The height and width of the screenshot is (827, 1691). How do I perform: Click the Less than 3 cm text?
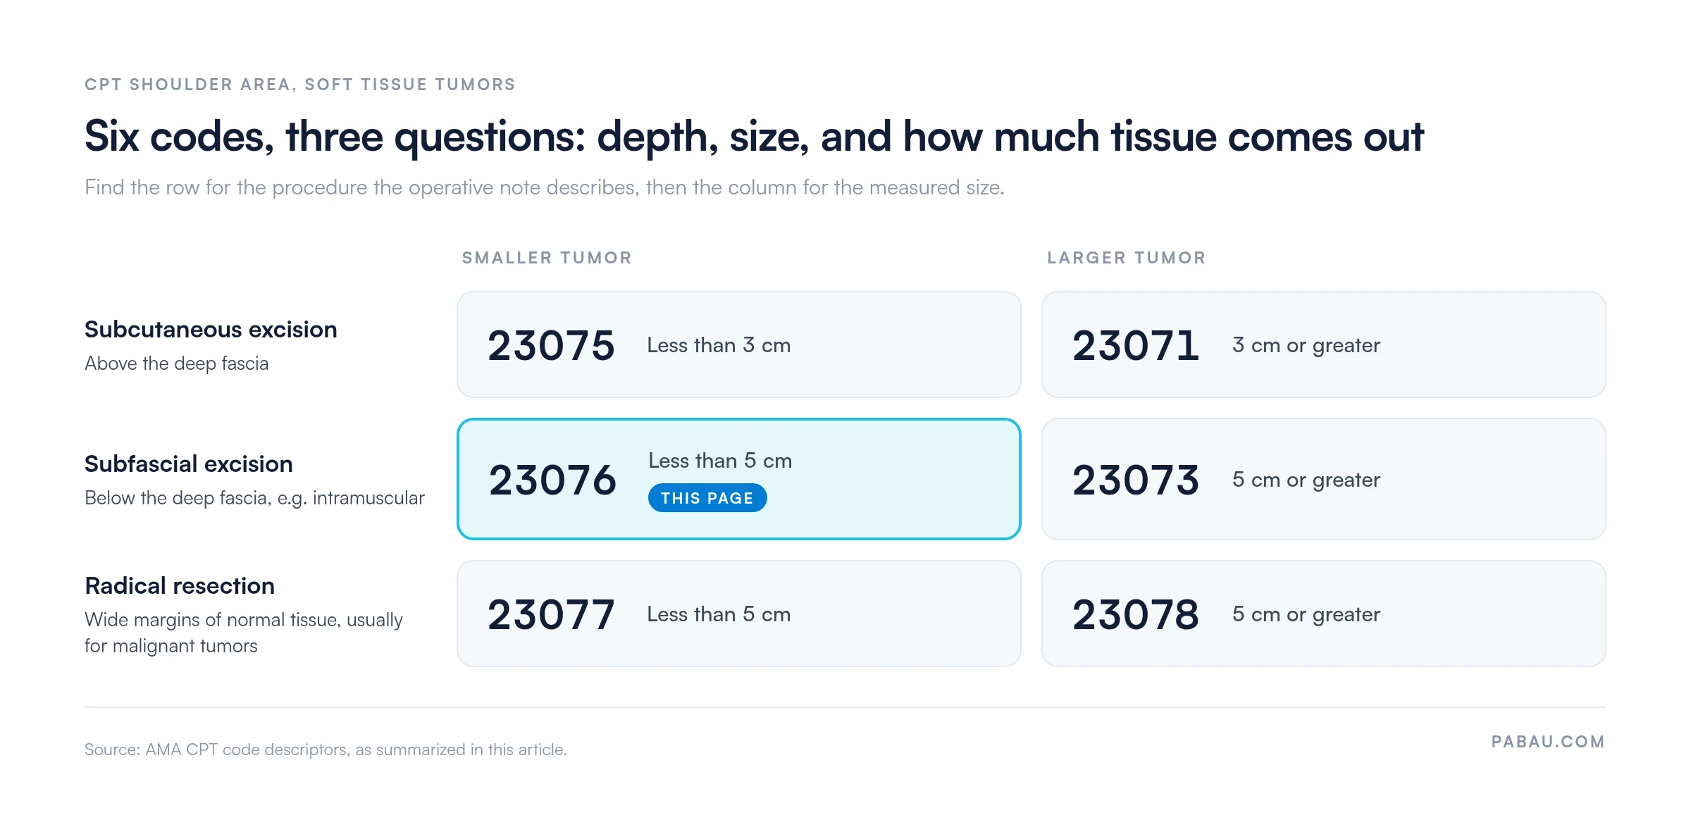click(x=719, y=345)
